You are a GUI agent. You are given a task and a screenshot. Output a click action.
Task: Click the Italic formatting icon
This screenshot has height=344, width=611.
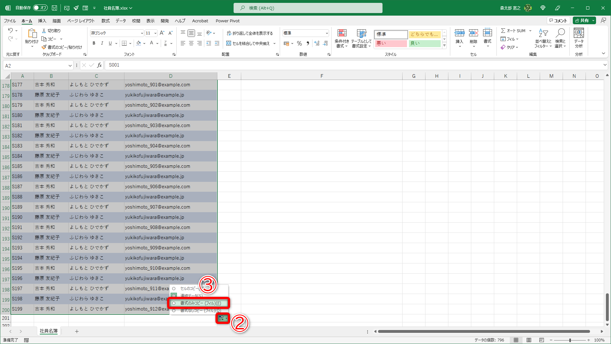click(x=102, y=43)
